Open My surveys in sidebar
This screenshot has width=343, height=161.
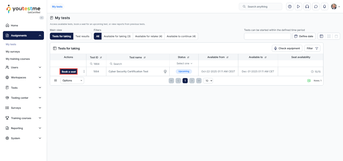pos(13,51)
